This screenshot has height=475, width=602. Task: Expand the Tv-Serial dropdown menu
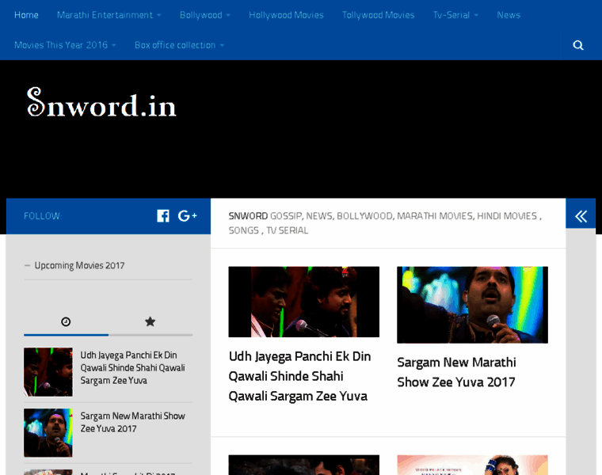click(x=455, y=15)
